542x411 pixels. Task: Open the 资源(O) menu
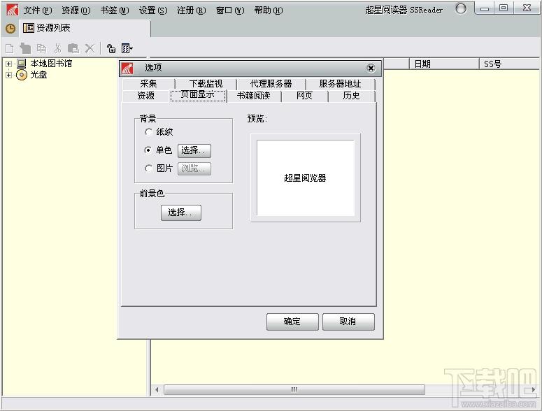tap(76, 10)
